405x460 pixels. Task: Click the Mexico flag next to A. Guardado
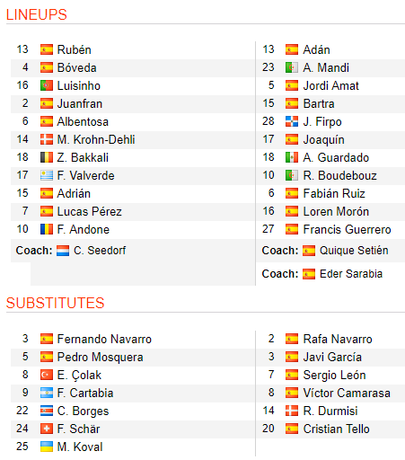tap(292, 157)
